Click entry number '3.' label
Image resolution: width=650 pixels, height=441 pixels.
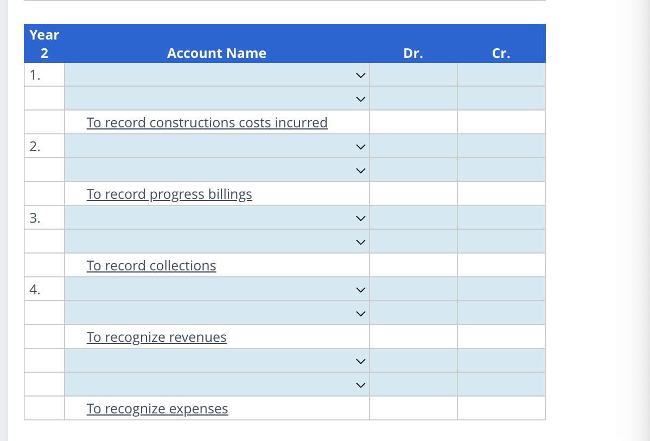[35, 218]
